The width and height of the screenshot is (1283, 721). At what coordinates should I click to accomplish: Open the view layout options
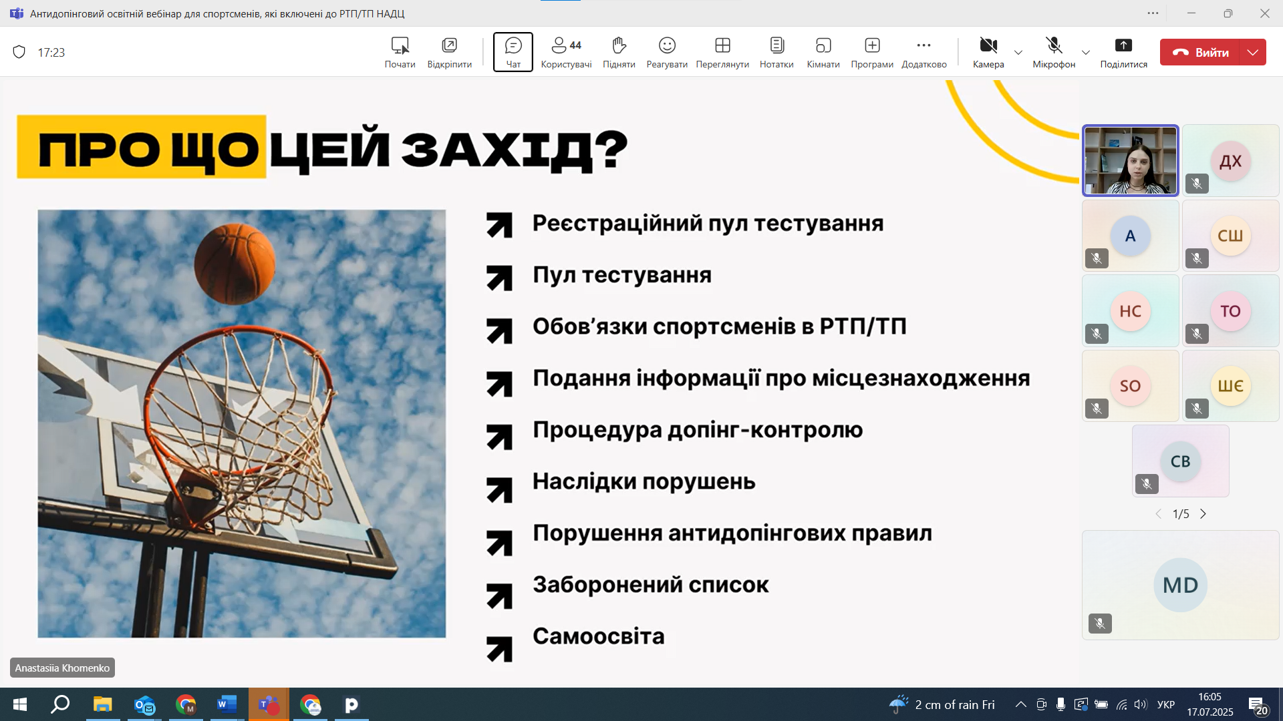coord(722,52)
